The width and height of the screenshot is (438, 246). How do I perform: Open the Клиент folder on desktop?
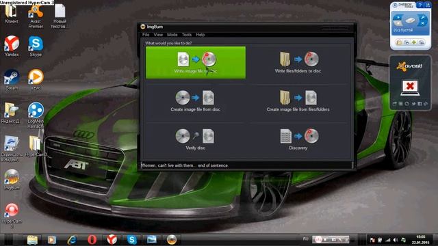click(12, 14)
